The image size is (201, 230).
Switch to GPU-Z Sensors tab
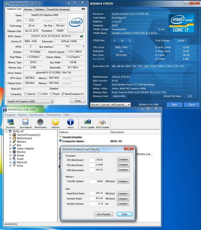pos(28,9)
